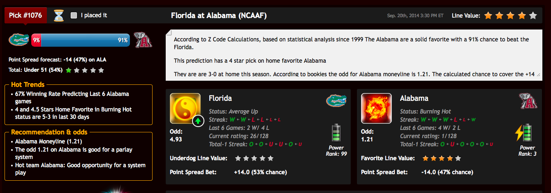The width and height of the screenshot is (551, 193).
Task: Click the hourglass pending icon
Action: point(60,16)
